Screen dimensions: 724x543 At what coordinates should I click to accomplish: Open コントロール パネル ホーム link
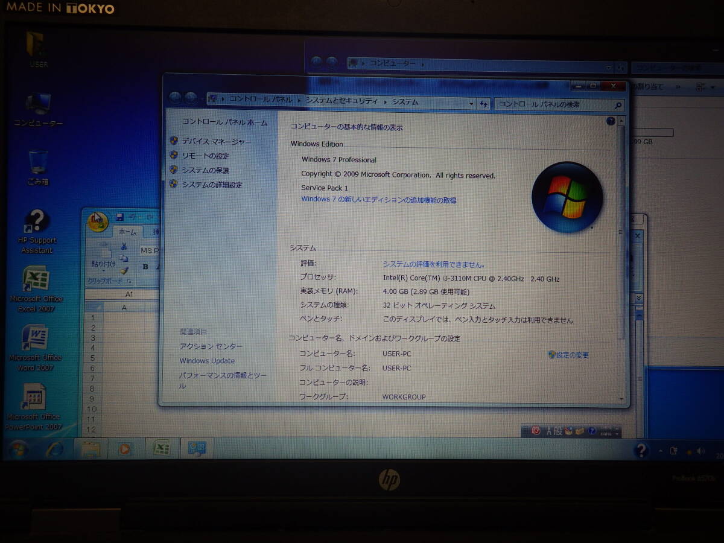(x=225, y=122)
